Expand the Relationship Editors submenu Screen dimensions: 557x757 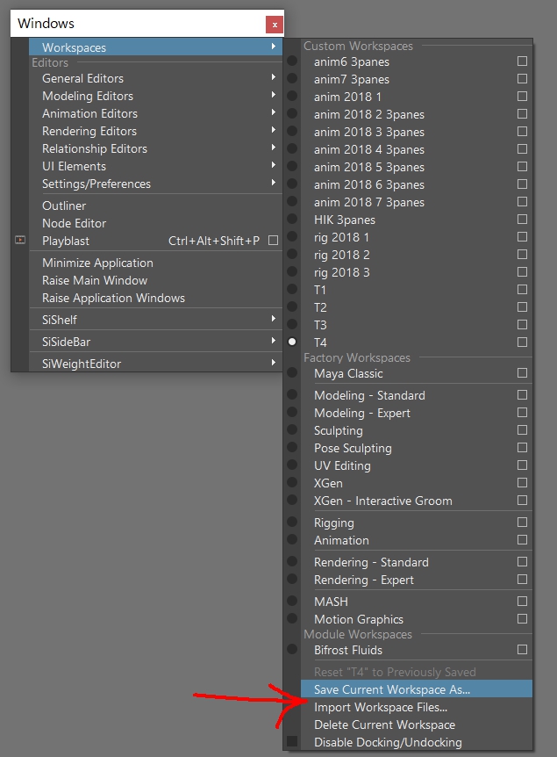point(274,148)
